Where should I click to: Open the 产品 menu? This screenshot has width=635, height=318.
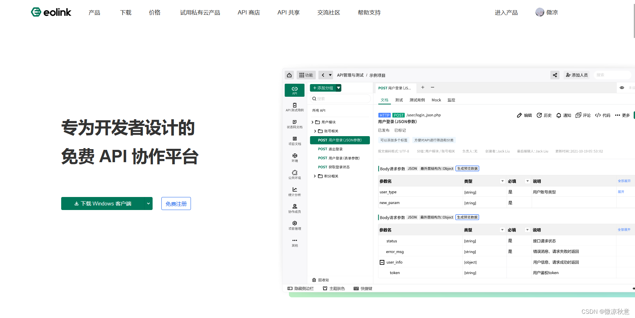click(94, 13)
